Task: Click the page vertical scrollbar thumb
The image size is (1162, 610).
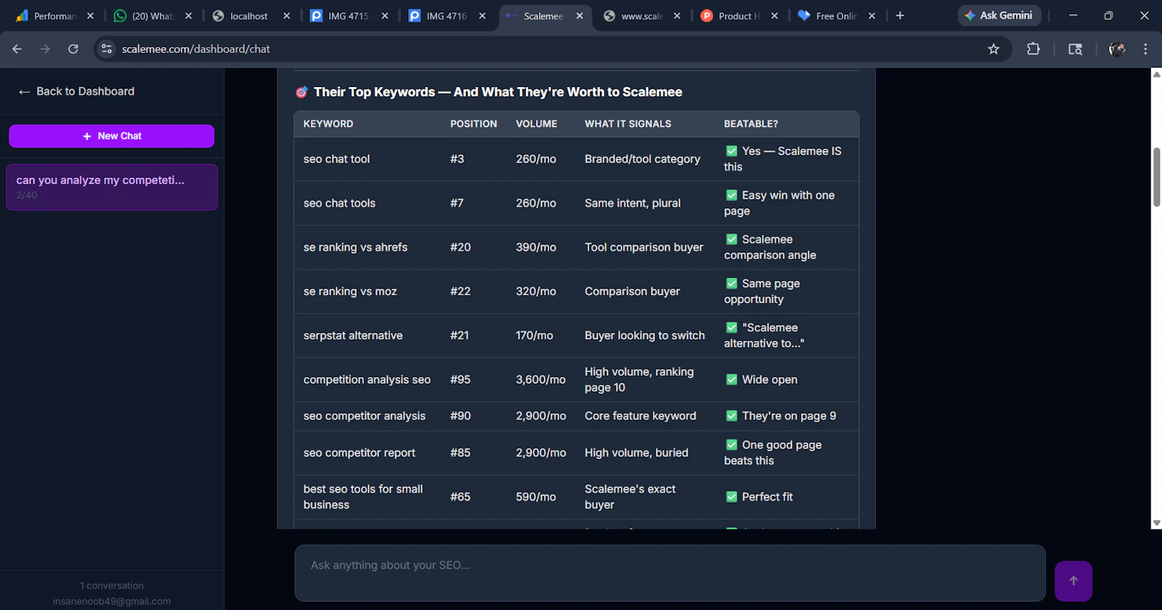Action: [1156, 177]
